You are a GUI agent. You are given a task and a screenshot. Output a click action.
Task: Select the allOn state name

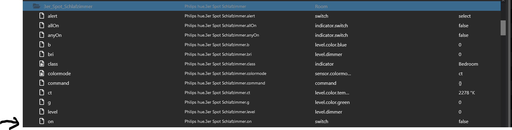(53, 25)
